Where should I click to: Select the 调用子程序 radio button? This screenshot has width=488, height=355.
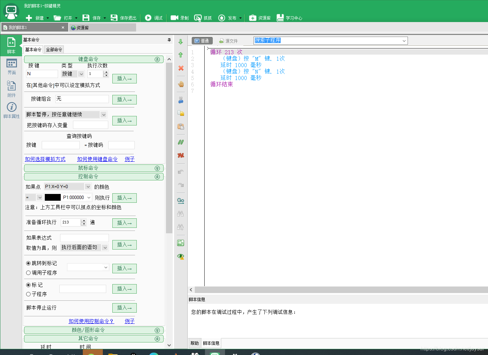[x=29, y=273]
